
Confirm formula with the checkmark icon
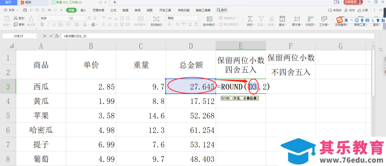click(51, 36)
